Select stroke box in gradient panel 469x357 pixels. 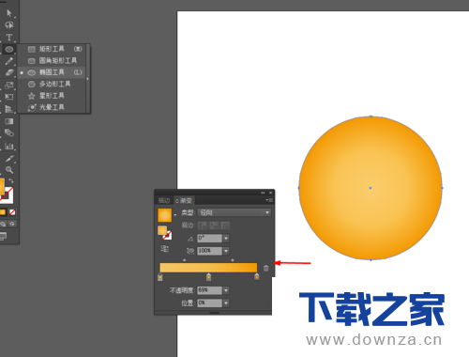pos(168,236)
